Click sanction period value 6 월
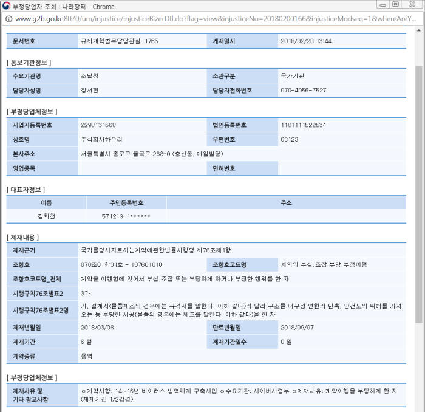425x412 pixels. click(86, 342)
